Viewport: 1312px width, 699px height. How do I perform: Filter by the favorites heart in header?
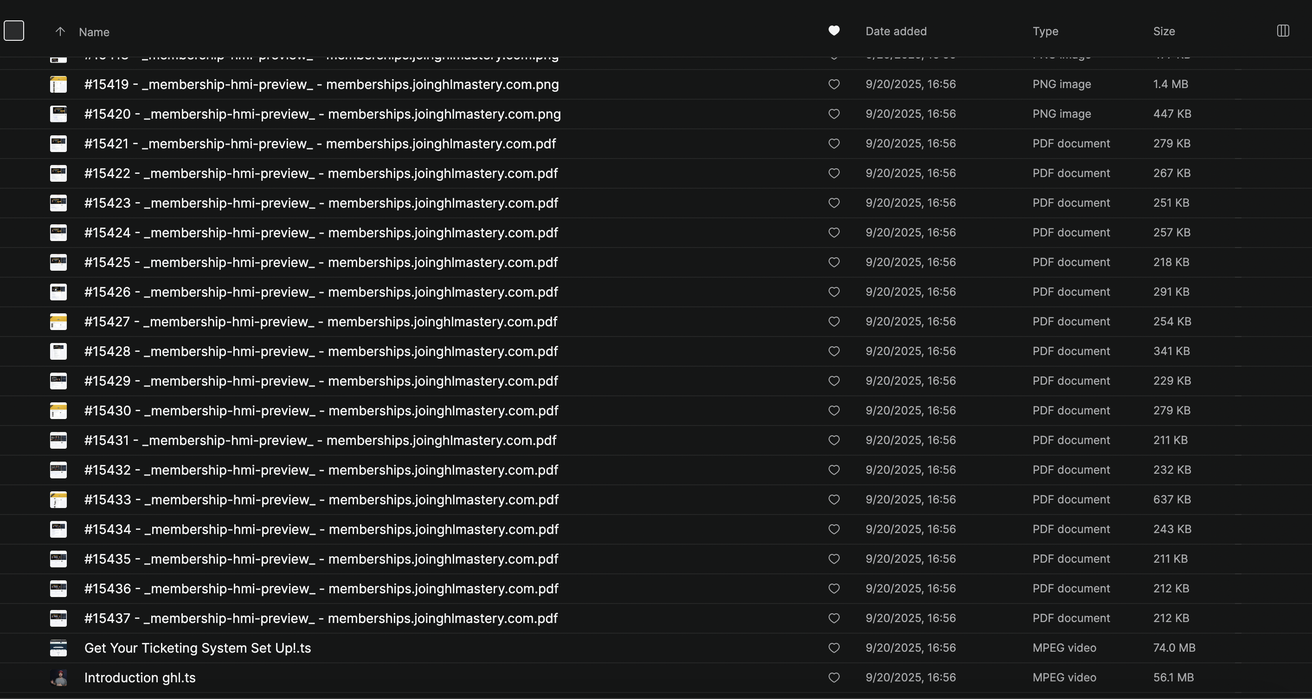834,31
